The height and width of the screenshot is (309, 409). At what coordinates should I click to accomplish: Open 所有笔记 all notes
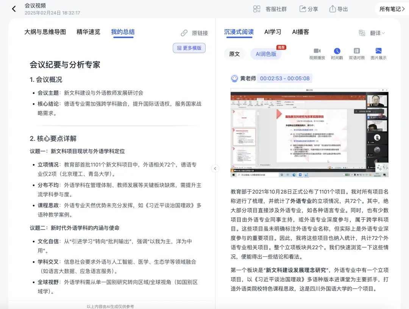pos(392,9)
